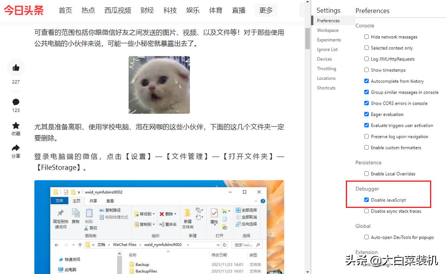
Task: Open the 体育 channel
Action: pos(216,10)
